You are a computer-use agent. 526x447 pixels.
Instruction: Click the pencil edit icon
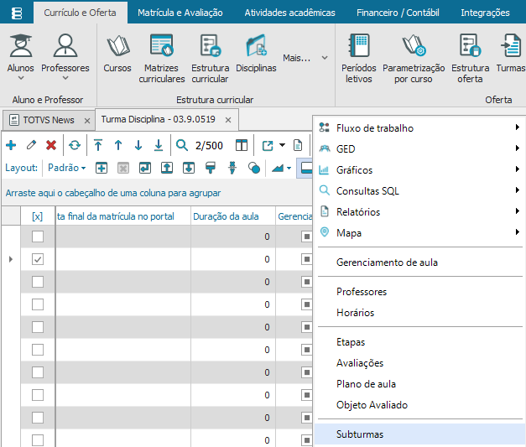click(x=31, y=145)
